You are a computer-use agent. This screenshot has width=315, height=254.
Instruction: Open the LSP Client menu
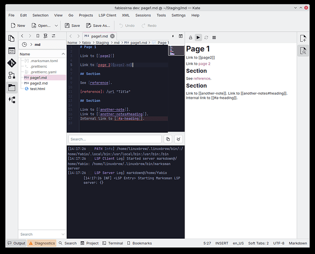107,15
